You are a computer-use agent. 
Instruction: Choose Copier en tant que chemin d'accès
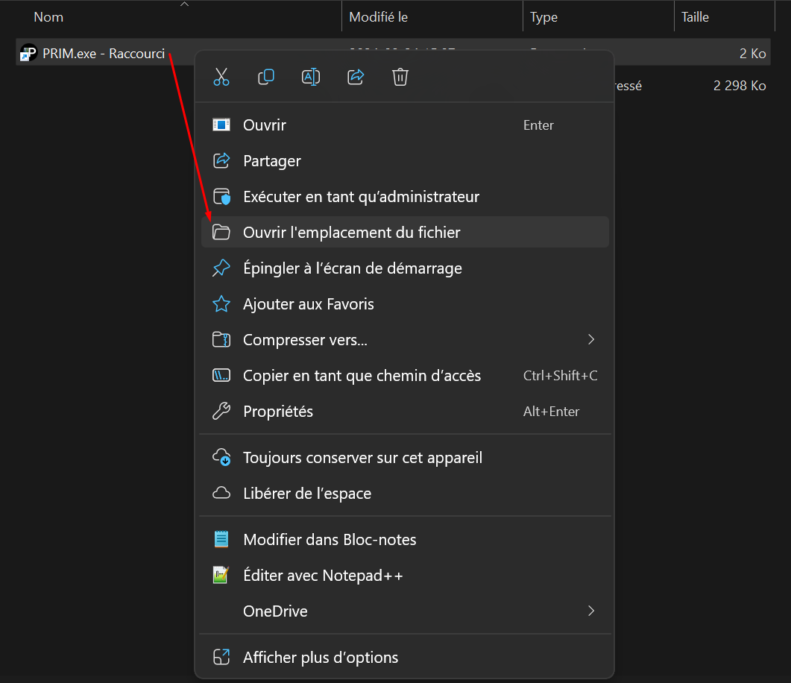coord(362,376)
